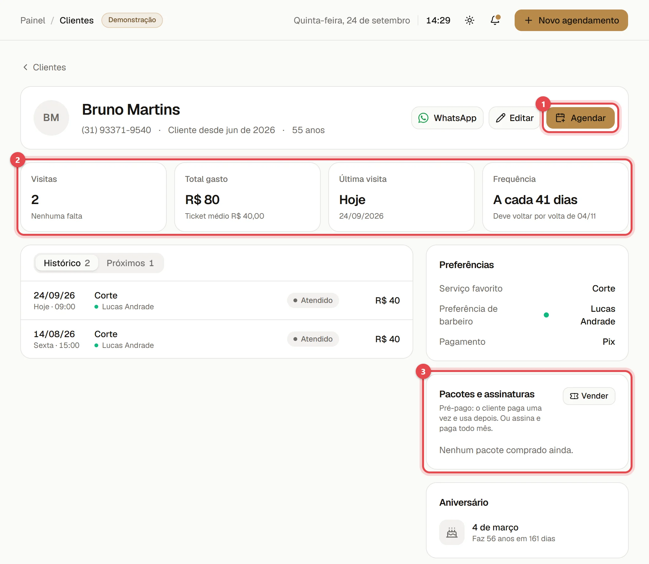This screenshot has width=649, height=564.
Task: Click the Última visita Hoje card
Action: (x=402, y=197)
